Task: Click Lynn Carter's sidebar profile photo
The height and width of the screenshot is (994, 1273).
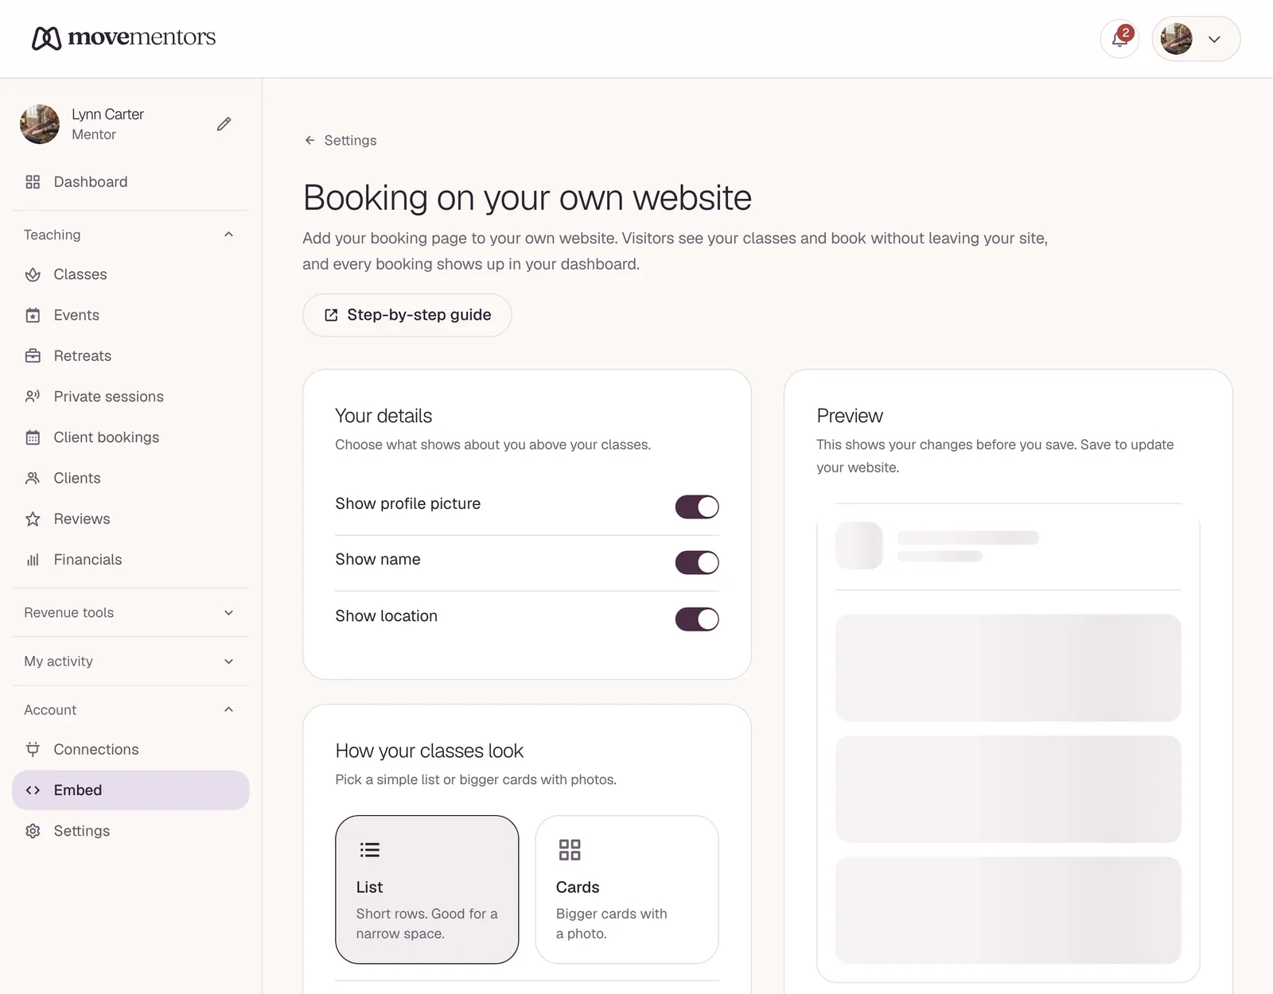Action: pyautogui.click(x=40, y=124)
